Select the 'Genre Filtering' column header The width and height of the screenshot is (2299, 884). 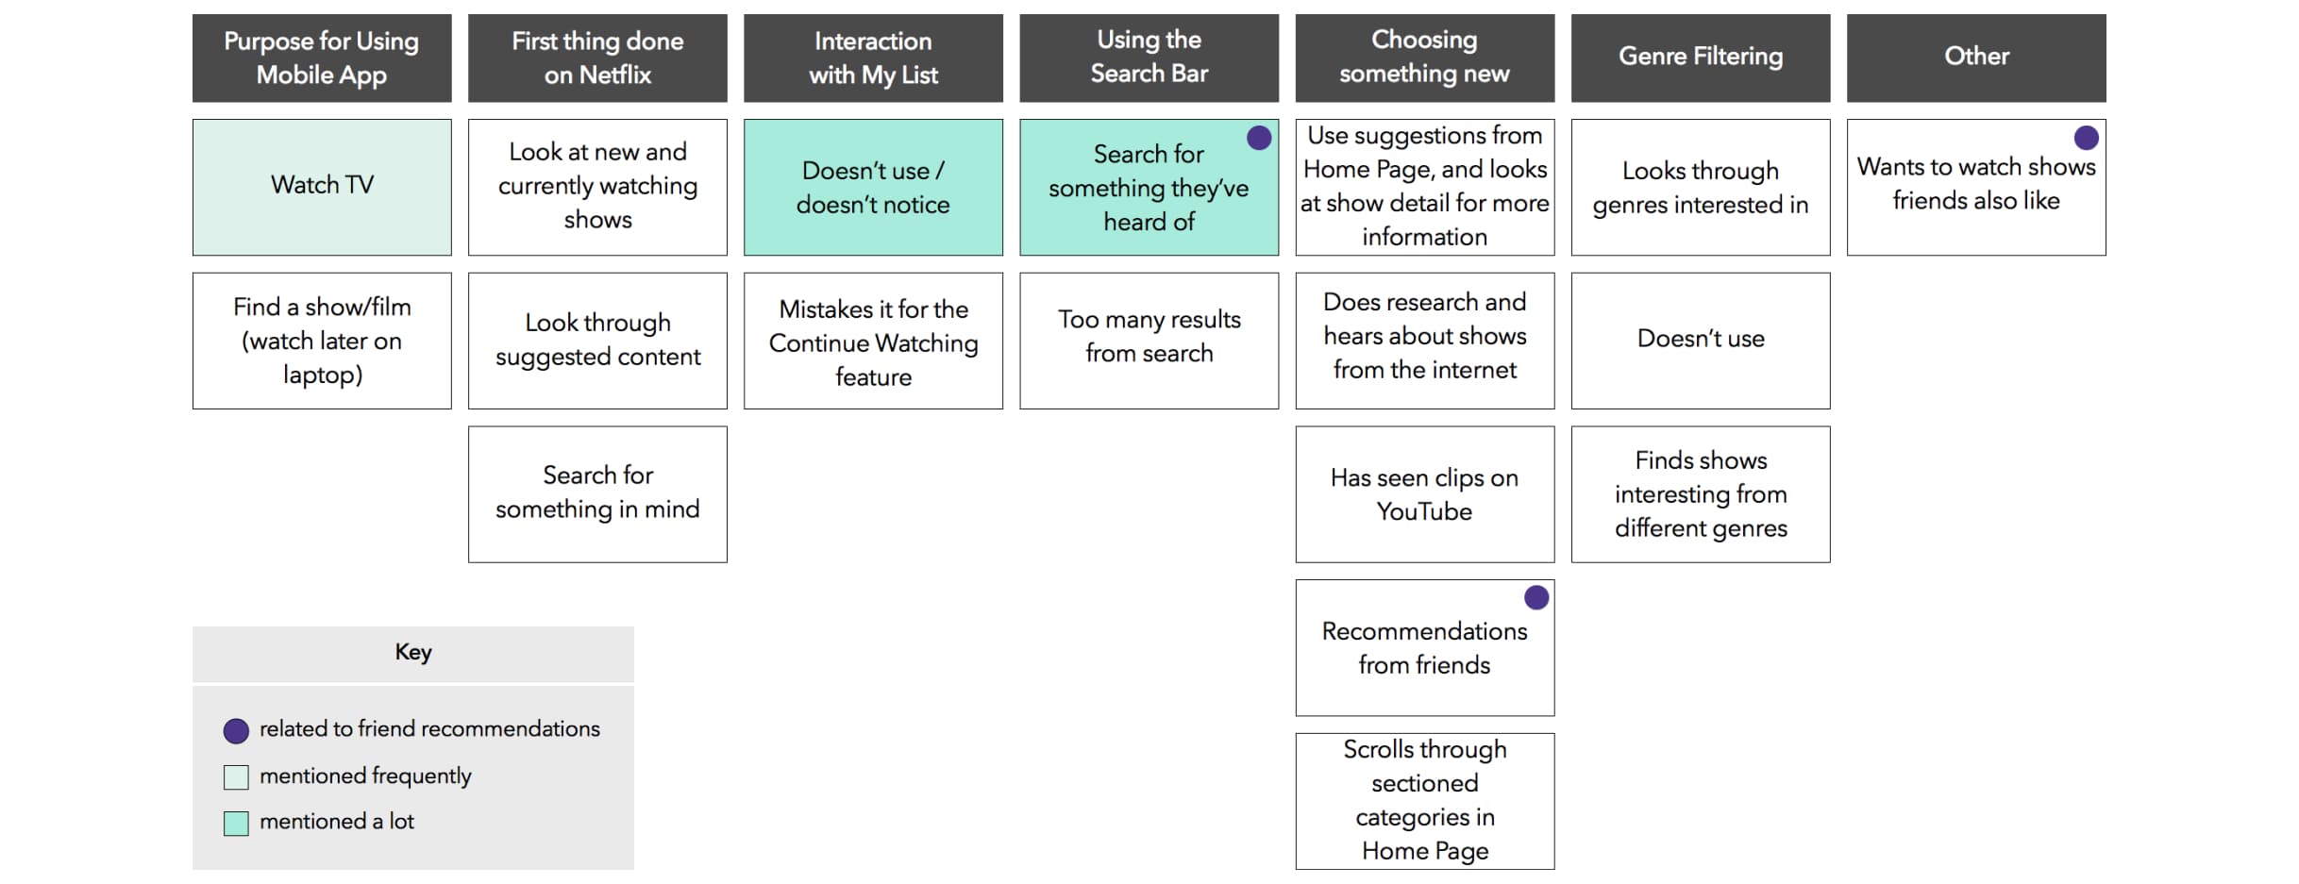(1701, 58)
